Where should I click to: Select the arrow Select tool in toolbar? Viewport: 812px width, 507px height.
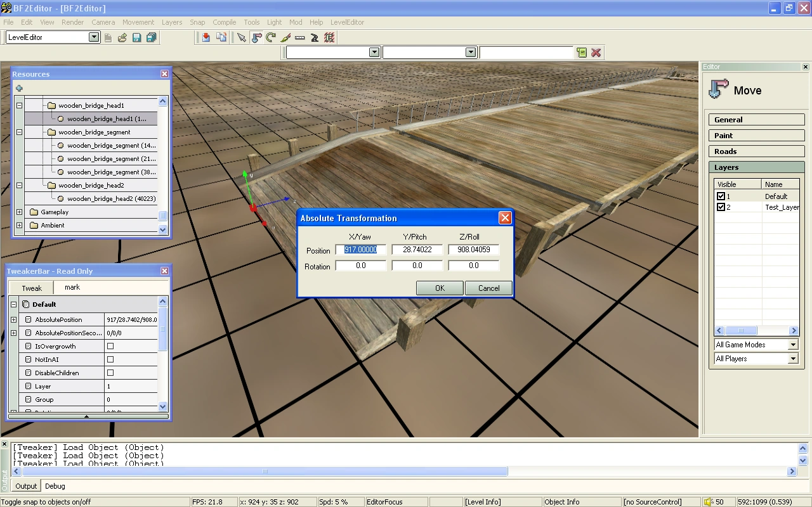242,38
